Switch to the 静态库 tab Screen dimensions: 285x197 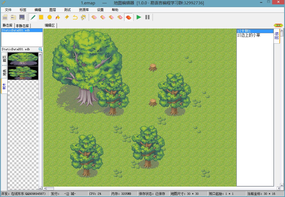click(x=7, y=25)
